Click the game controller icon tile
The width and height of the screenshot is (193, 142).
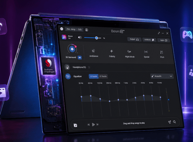[187, 34]
